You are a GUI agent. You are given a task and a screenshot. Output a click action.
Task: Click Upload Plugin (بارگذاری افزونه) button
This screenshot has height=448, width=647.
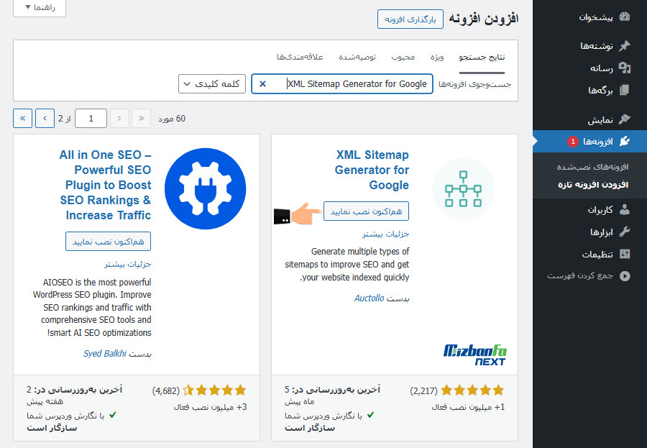coord(410,19)
